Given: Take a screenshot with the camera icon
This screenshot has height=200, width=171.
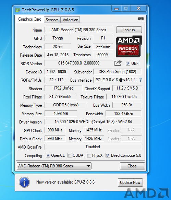Looking at the screenshot, I should (x=141, y=19).
